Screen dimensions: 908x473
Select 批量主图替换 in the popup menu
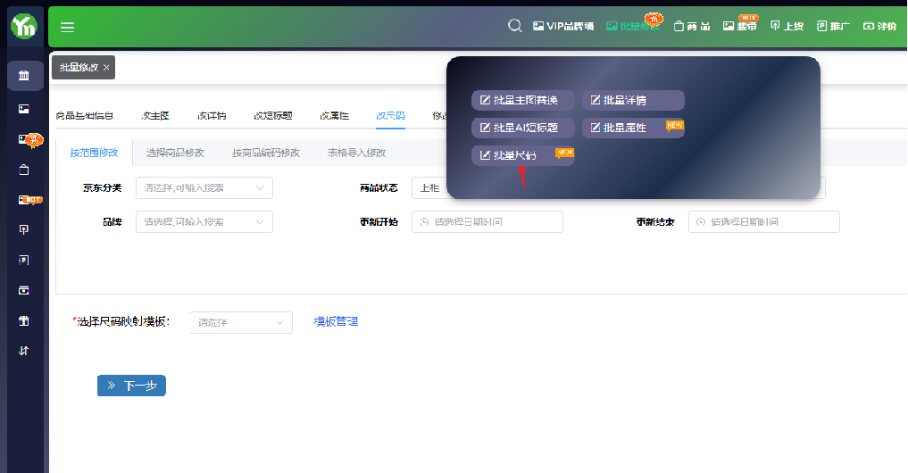pyautogui.click(x=522, y=101)
